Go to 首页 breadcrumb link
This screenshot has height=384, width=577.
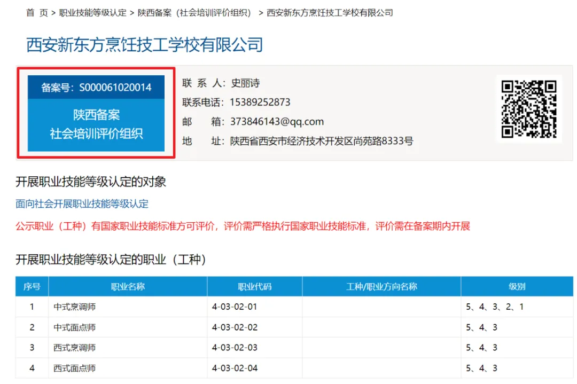tap(37, 13)
